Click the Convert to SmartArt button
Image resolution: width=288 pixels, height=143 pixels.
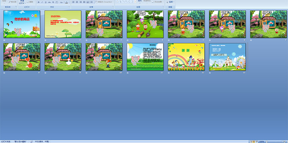[104, 2]
